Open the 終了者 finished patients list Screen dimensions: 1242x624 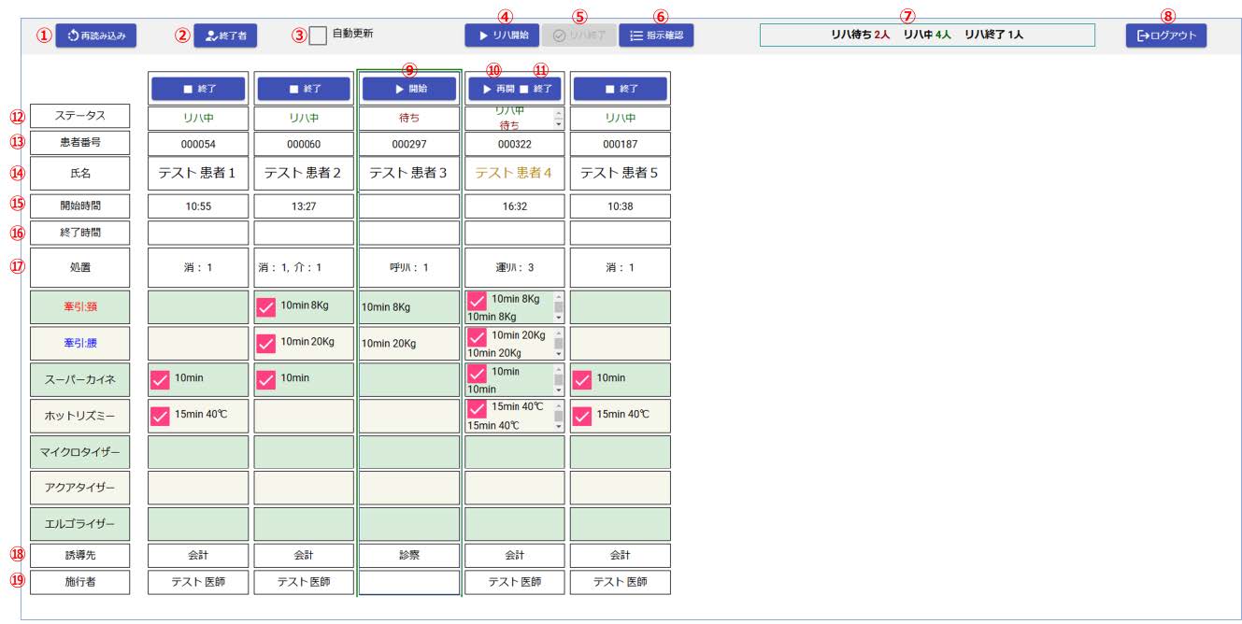click(x=225, y=36)
